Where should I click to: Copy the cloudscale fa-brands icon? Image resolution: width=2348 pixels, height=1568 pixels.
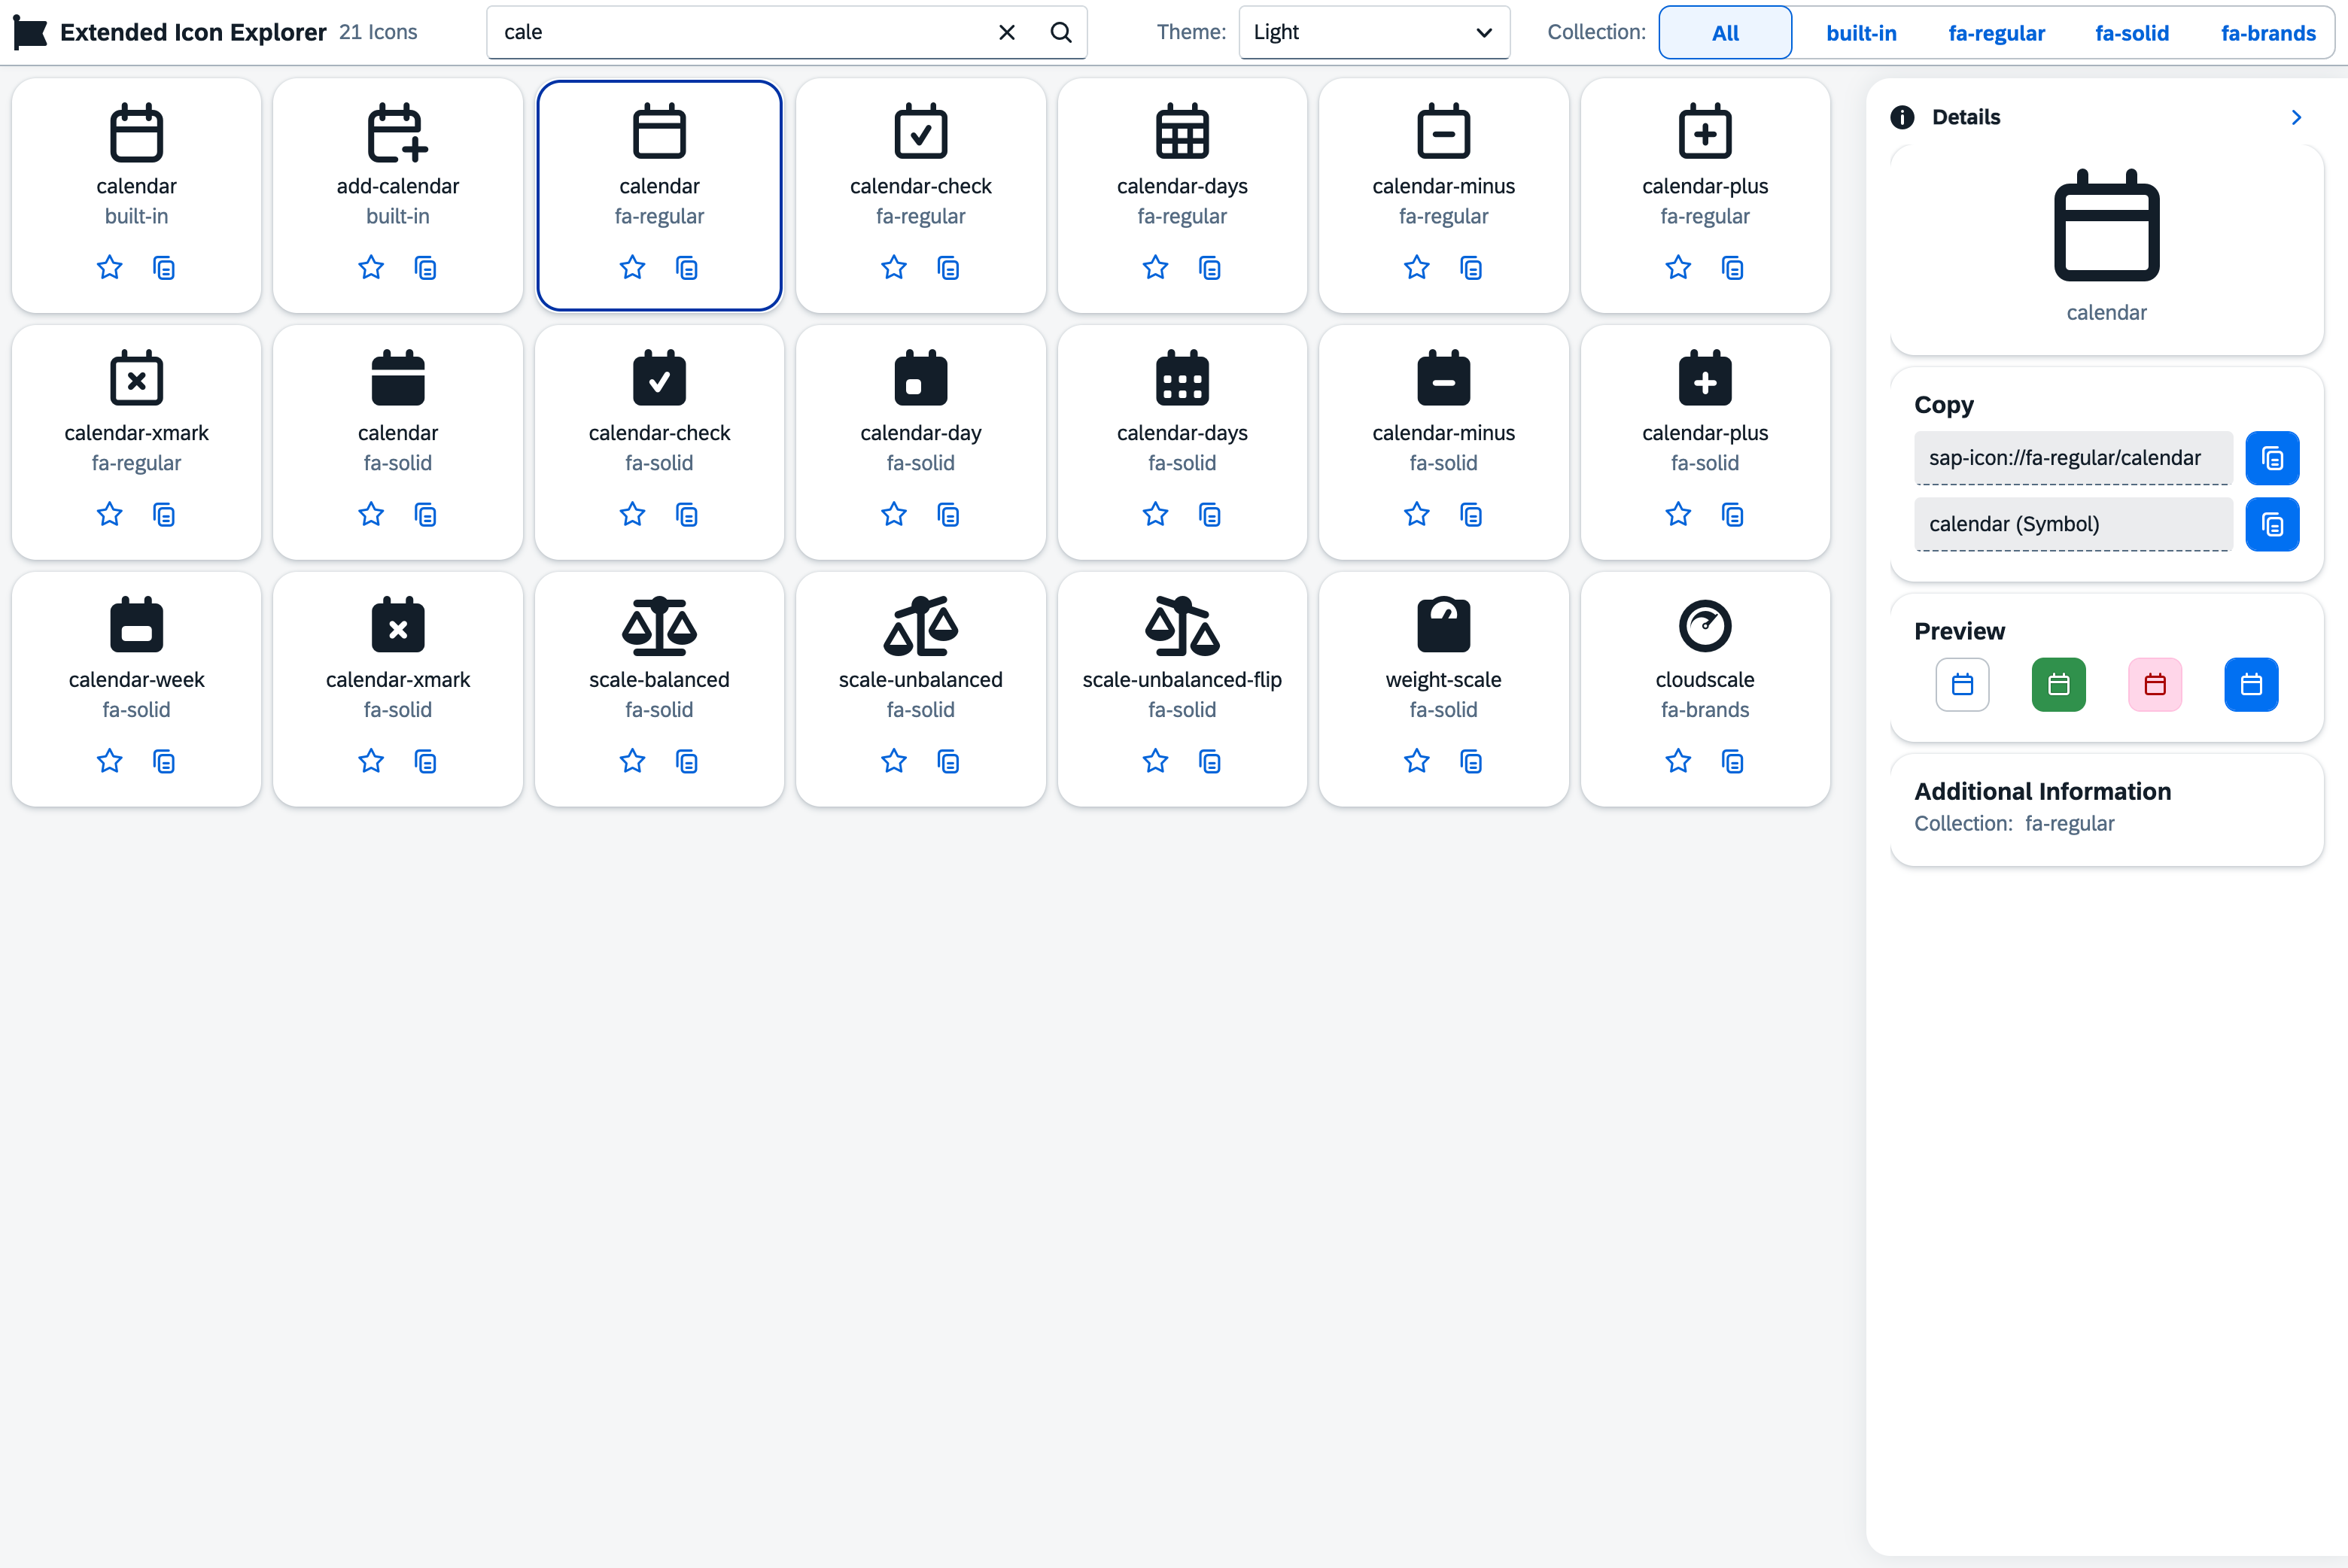coord(1733,762)
